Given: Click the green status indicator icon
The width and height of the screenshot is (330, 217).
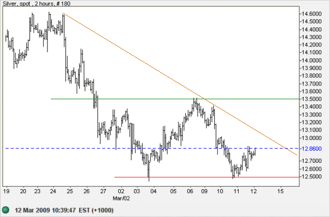Looking at the screenshot, I should point(6,210).
